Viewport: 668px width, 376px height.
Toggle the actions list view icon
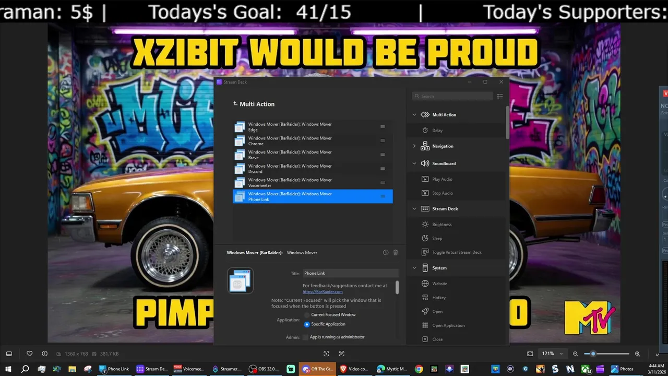(x=500, y=96)
